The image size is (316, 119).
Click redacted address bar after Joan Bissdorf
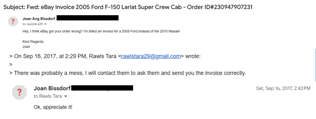click(102, 88)
